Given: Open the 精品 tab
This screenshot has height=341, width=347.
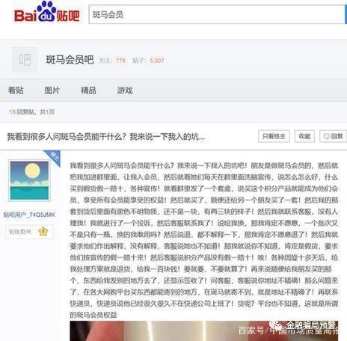Looking at the screenshot, I should point(88,90).
